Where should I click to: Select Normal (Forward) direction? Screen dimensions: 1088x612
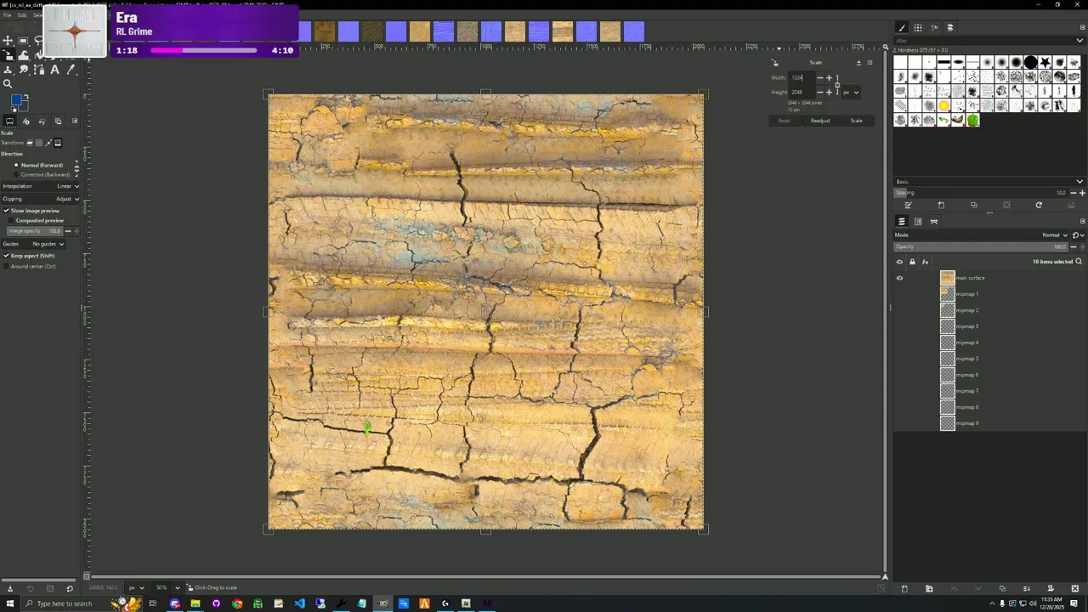pyautogui.click(x=39, y=165)
